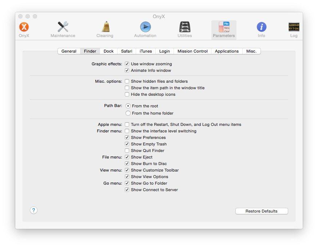Open the Info icon

[x=261, y=27]
